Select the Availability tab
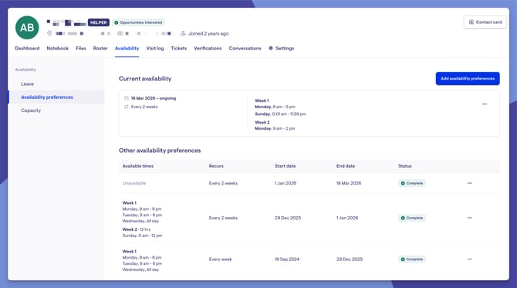517x288 pixels. click(x=127, y=48)
